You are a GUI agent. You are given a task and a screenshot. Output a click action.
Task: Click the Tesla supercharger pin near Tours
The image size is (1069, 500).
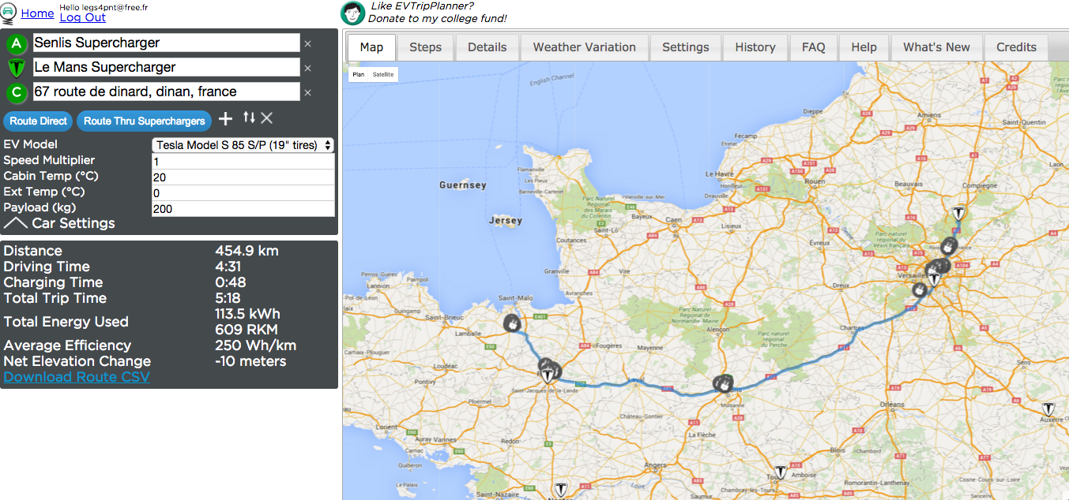[x=781, y=472]
